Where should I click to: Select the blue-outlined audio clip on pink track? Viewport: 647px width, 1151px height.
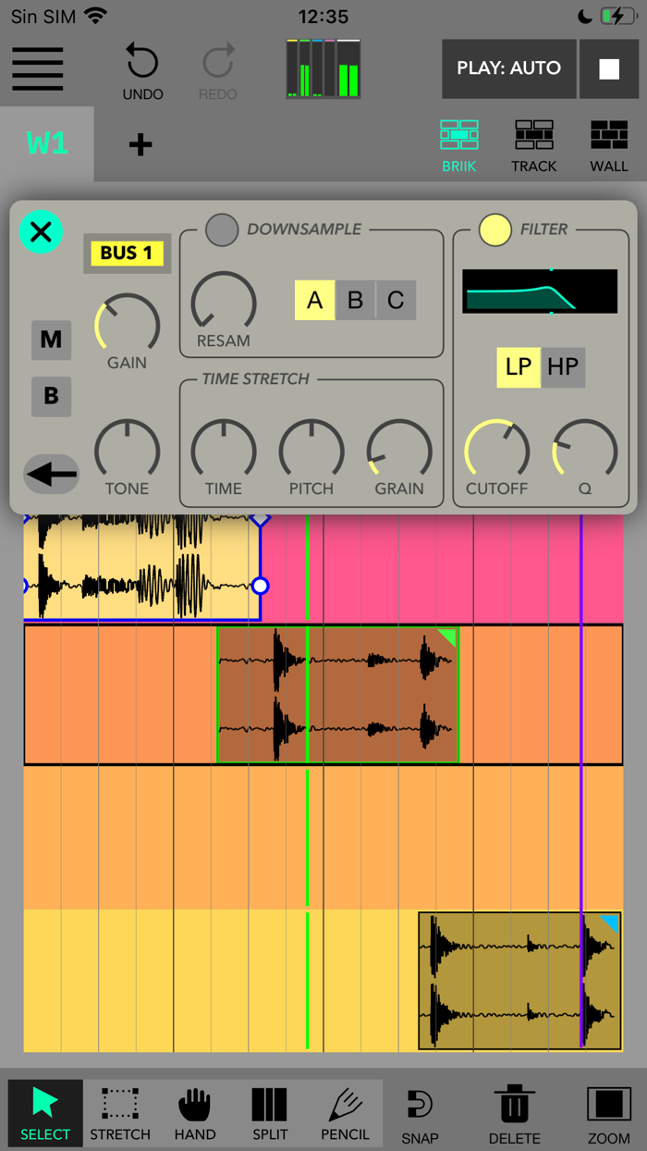(x=141, y=566)
